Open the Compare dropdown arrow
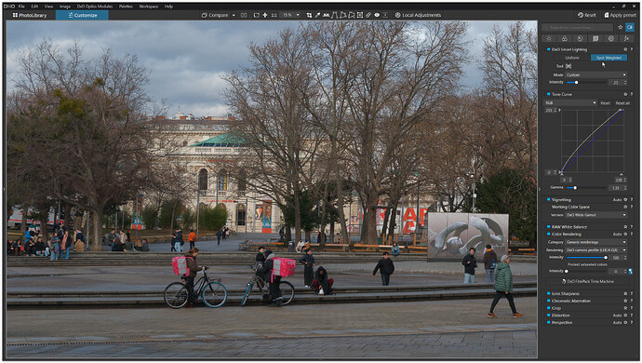This screenshot has height=363, width=642. 234,15
